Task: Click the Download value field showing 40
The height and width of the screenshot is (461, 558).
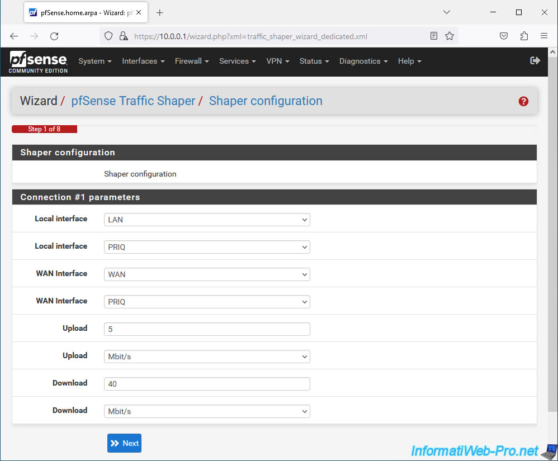Action: pyautogui.click(x=207, y=384)
